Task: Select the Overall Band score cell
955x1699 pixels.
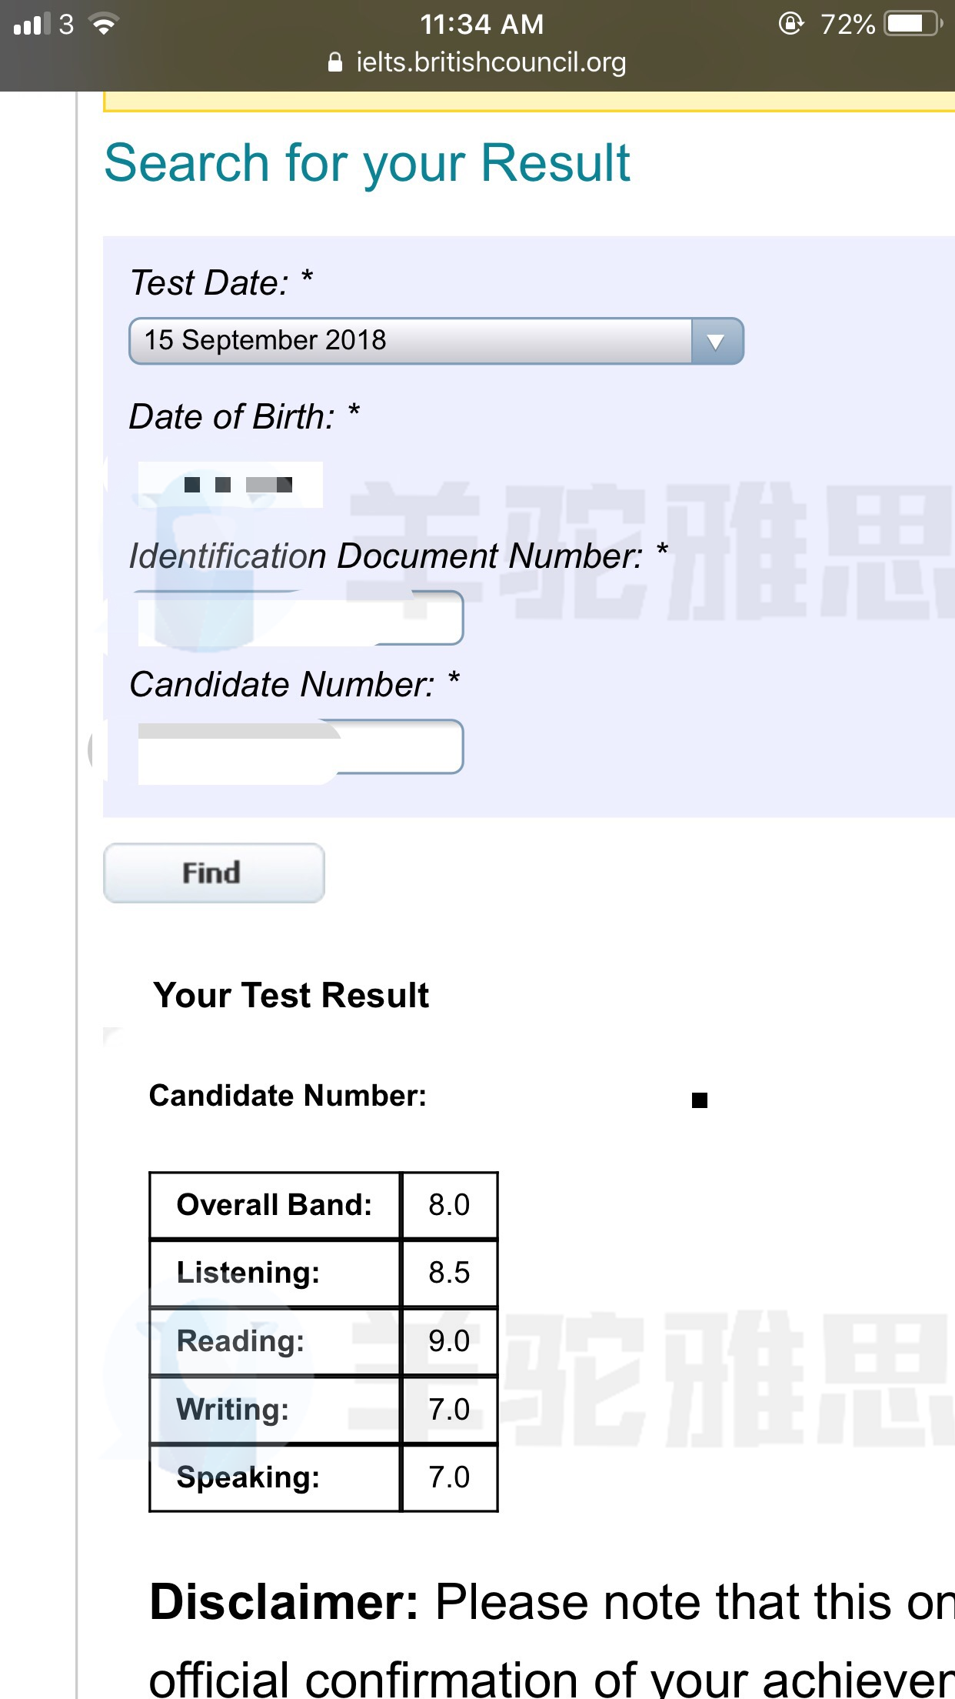Action: [x=449, y=1205]
